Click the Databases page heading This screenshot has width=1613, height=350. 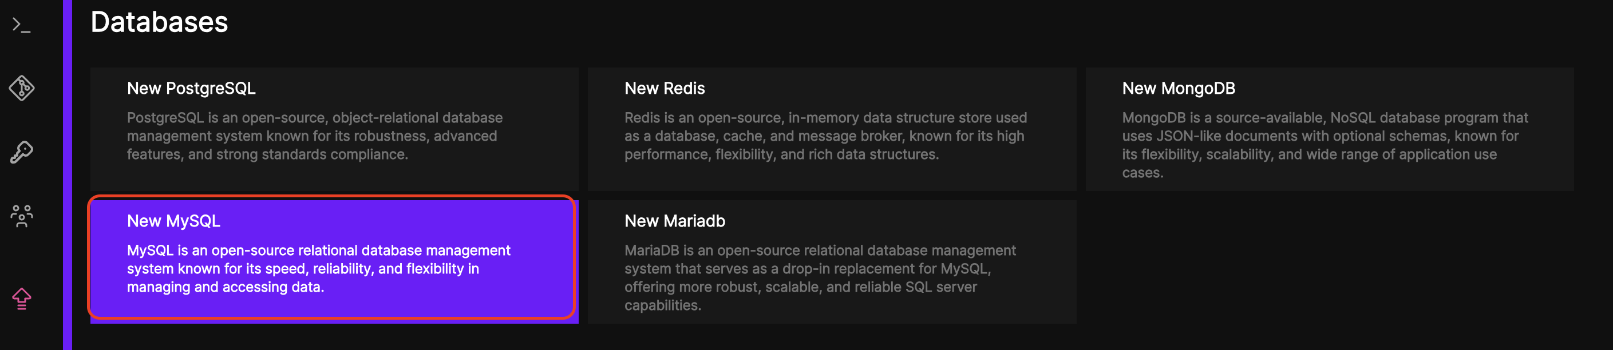click(159, 22)
